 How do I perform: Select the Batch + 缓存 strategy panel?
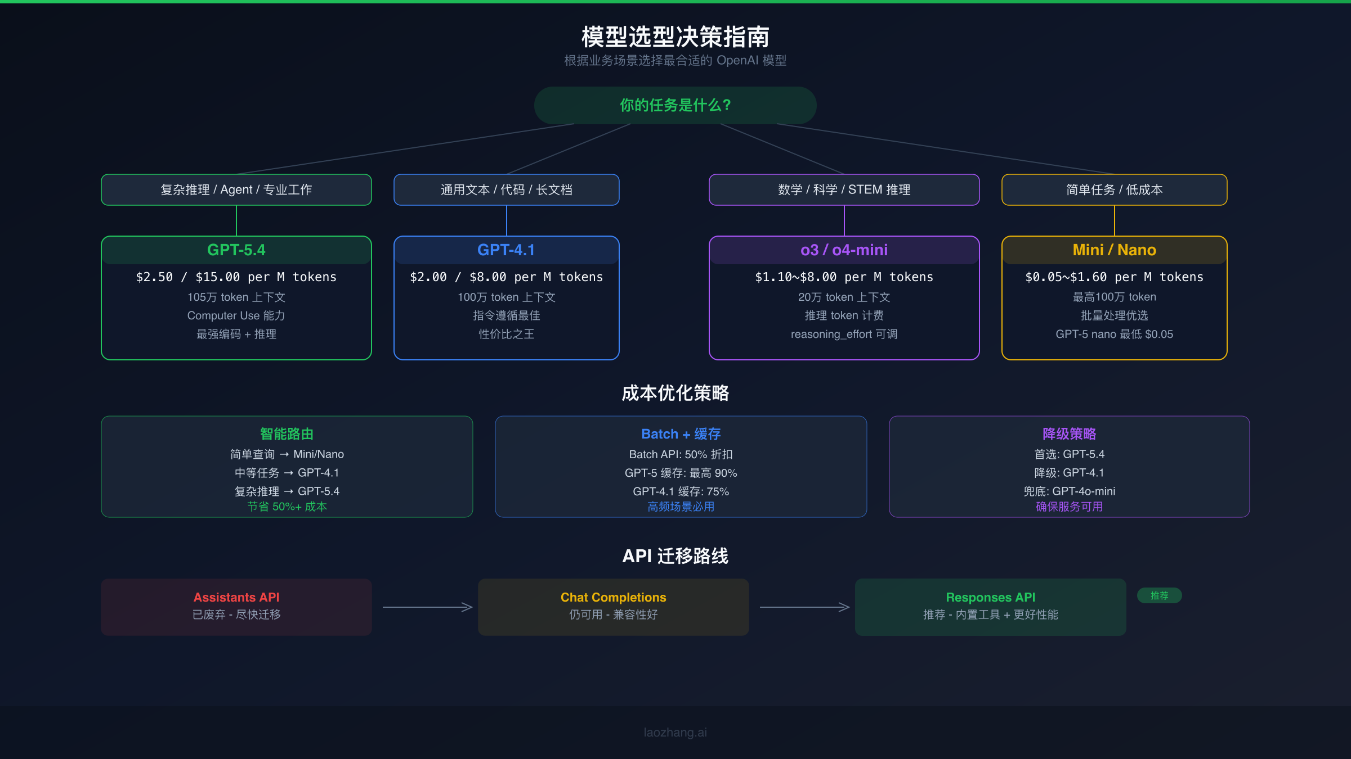tap(681, 467)
